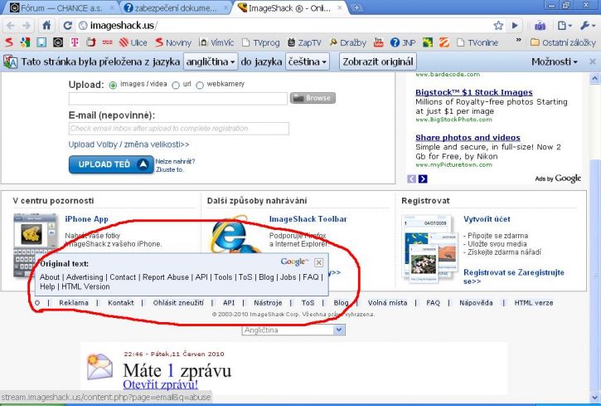Viewport: 601px width, 406px height.
Task: Click the Nelze nahrát? Zkuste to. link
Action: (175, 165)
